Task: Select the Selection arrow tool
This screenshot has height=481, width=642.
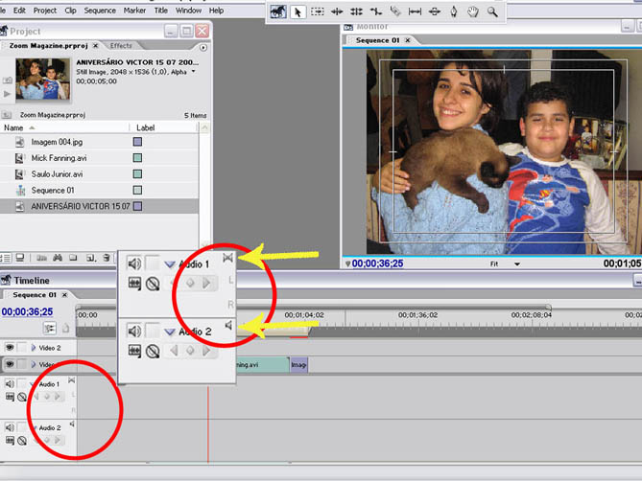Action: pyautogui.click(x=297, y=12)
